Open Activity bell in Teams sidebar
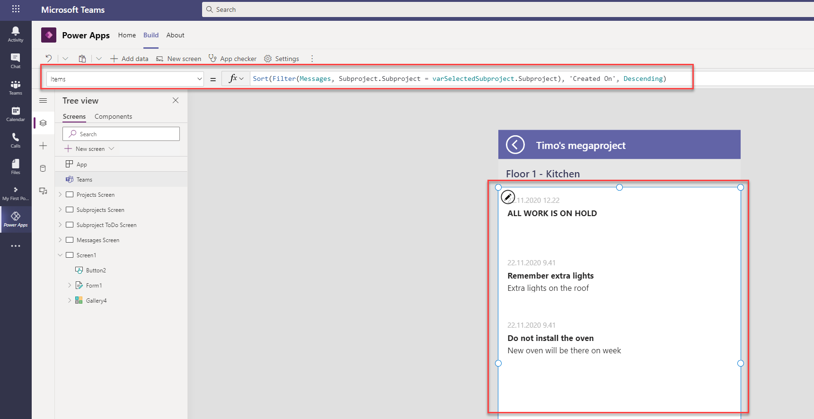The image size is (814, 419). pyautogui.click(x=16, y=34)
